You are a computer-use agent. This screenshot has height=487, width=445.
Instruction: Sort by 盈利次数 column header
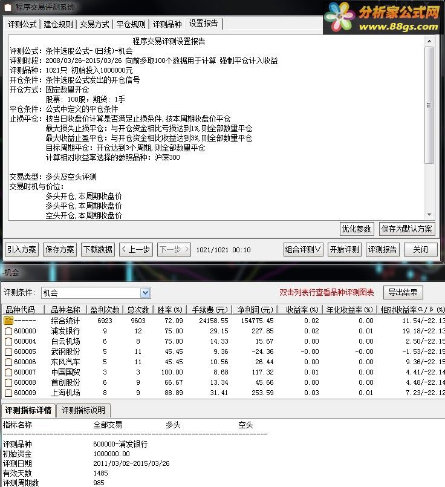pyautogui.click(x=105, y=310)
